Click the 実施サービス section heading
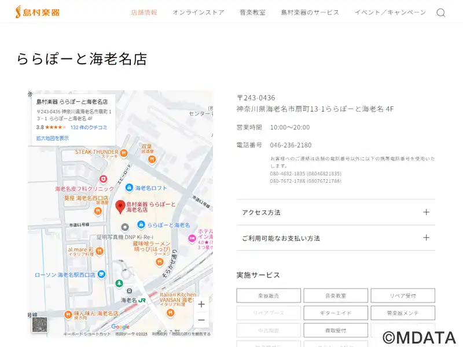 pyautogui.click(x=258, y=275)
